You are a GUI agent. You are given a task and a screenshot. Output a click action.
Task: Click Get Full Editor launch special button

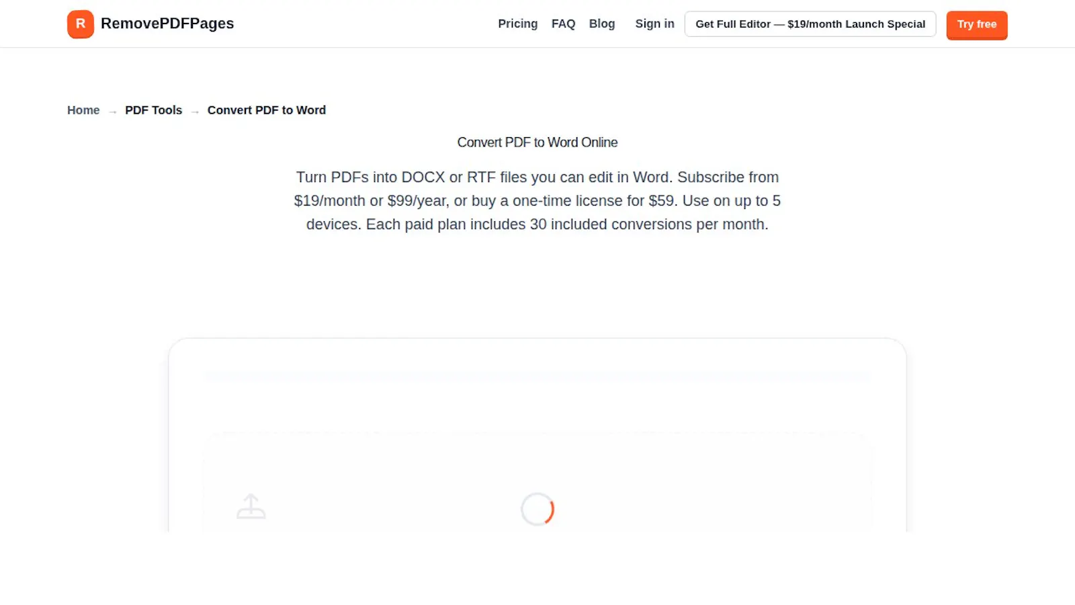810,24
